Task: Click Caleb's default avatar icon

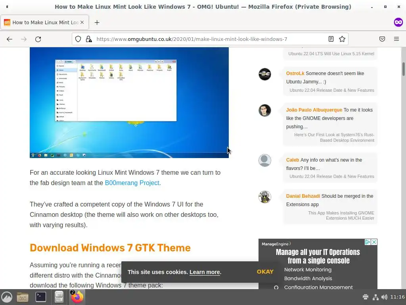Action: pos(264,160)
